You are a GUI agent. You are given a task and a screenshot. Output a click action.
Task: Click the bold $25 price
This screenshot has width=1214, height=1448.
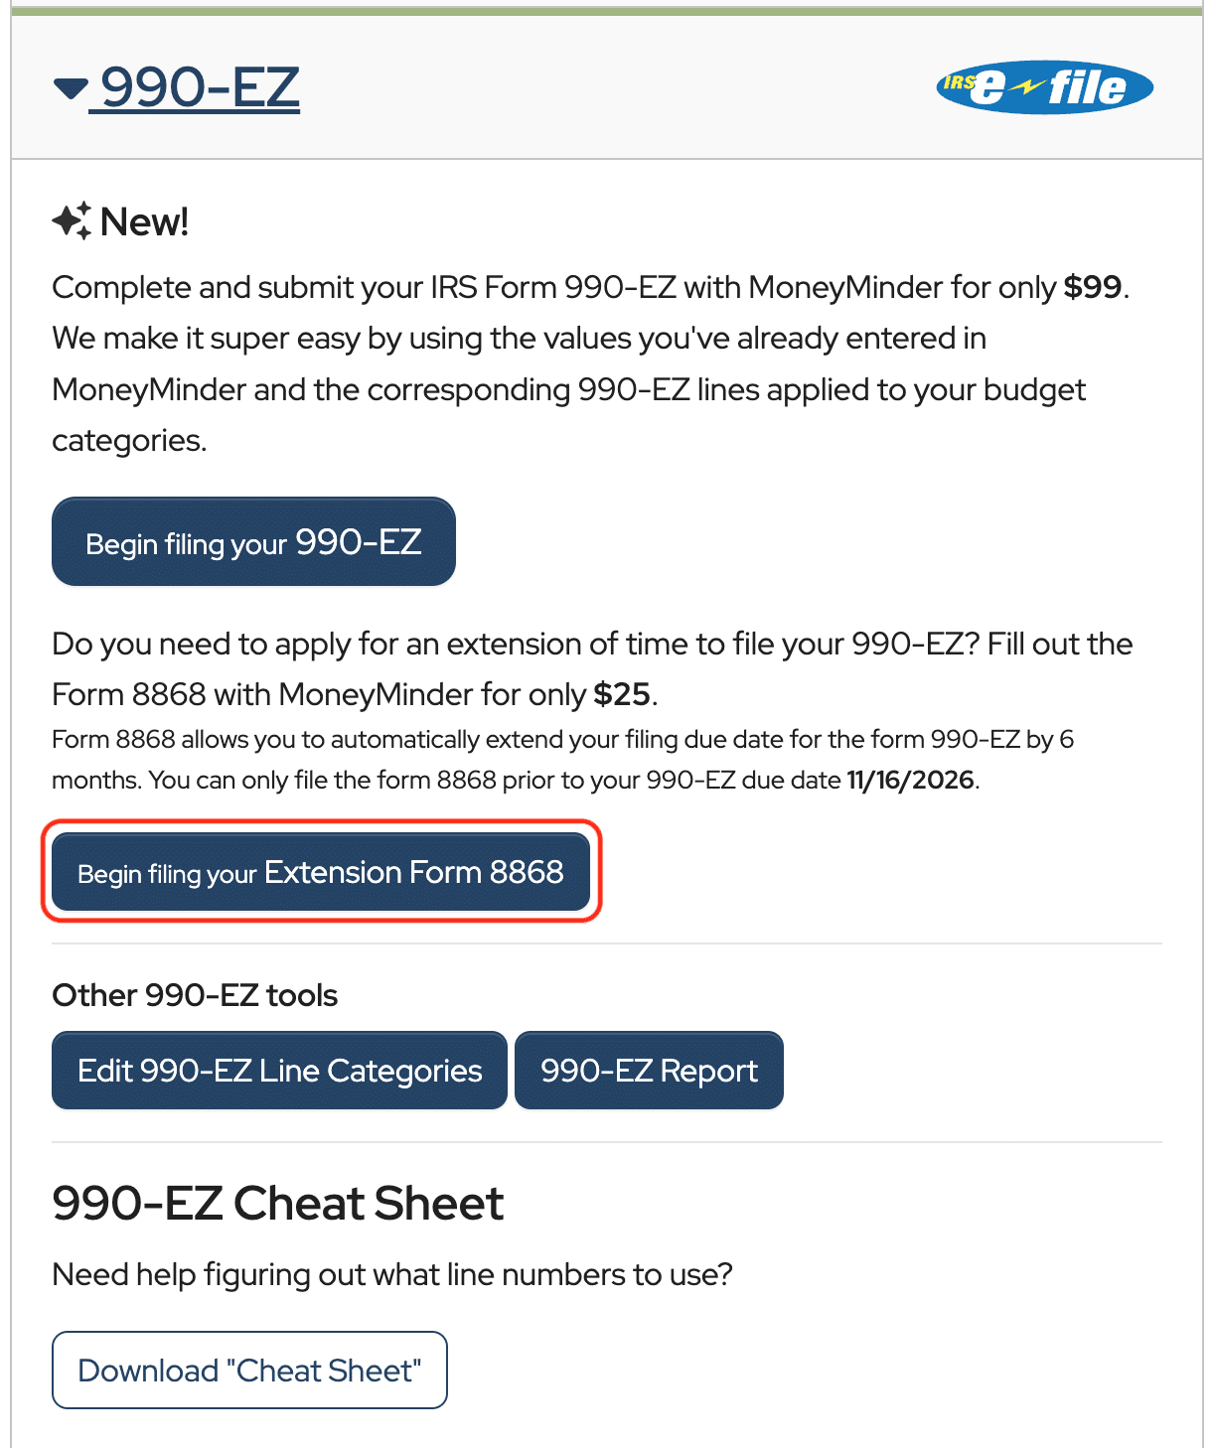tap(622, 694)
